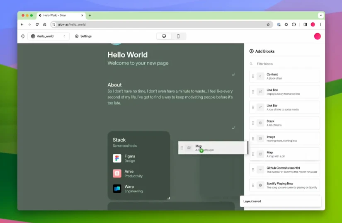
Task: Grab the Github Commits drag handle
Action: [x=253, y=170]
